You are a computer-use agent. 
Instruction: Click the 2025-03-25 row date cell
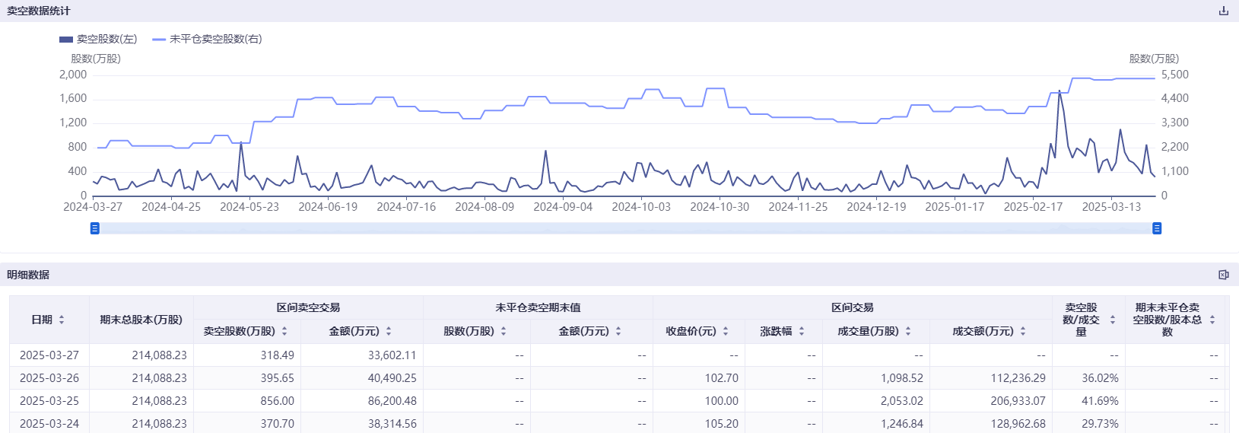[x=49, y=401]
